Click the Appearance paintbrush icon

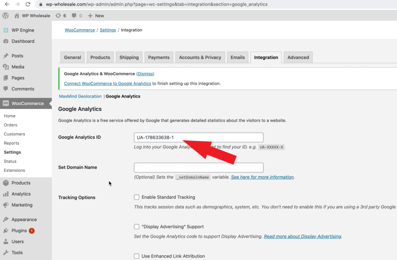[6, 220]
